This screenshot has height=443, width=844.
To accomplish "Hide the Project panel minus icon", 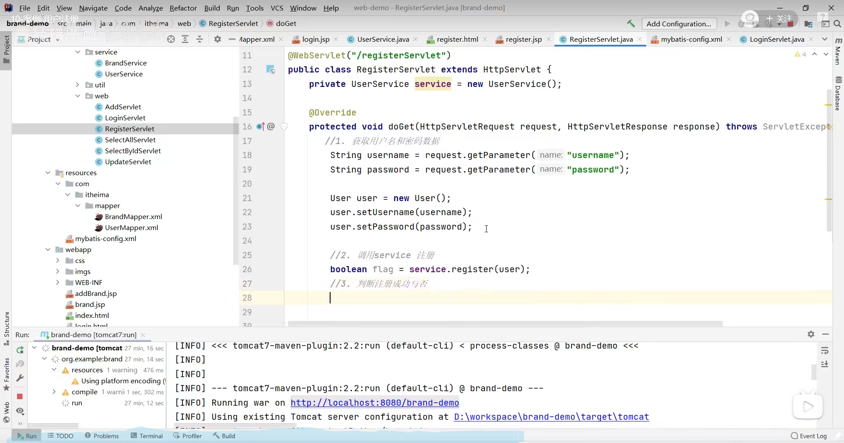I will click(232, 39).
